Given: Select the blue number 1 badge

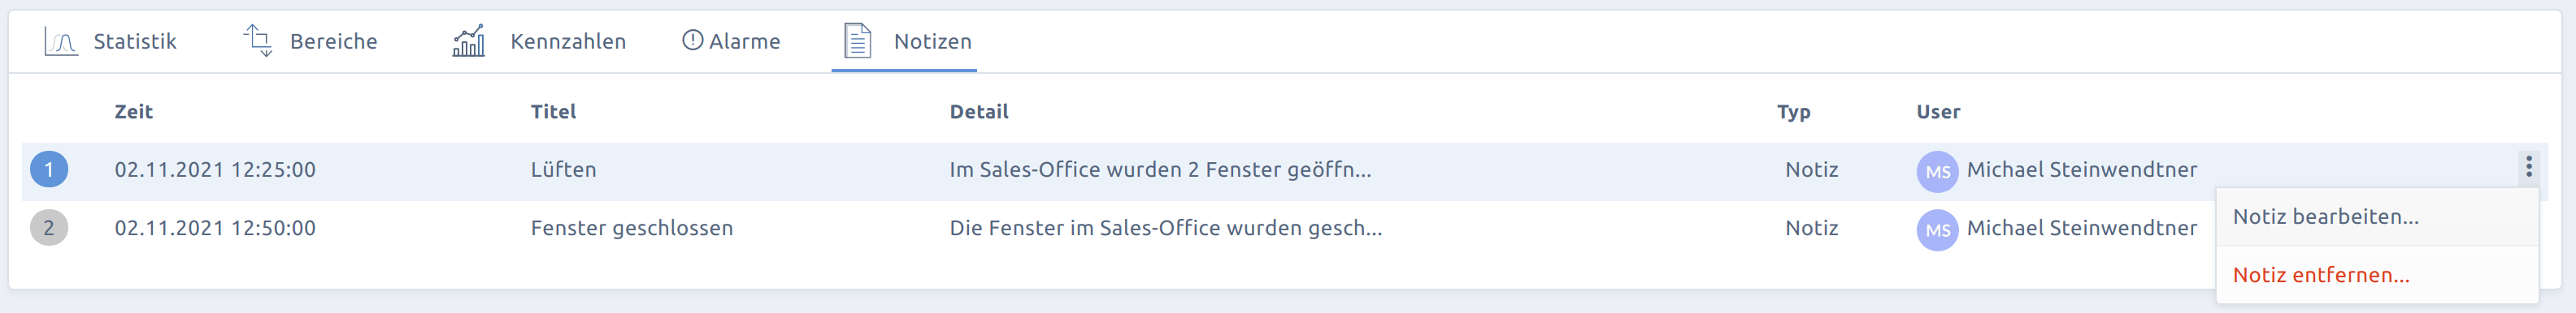Looking at the screenshot, I should tap(49, 169).
